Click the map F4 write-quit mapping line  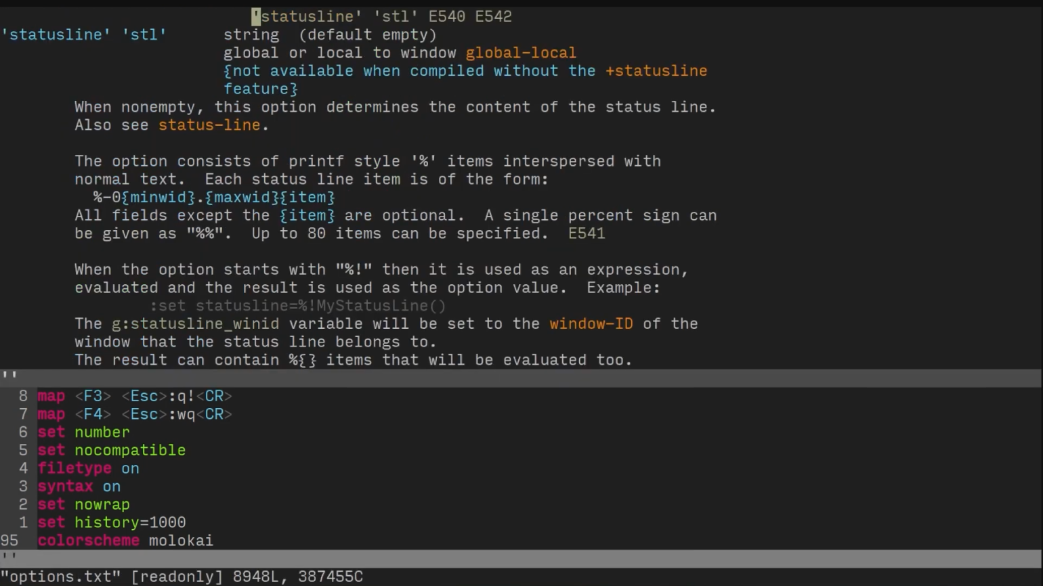[x=135, y=414]
